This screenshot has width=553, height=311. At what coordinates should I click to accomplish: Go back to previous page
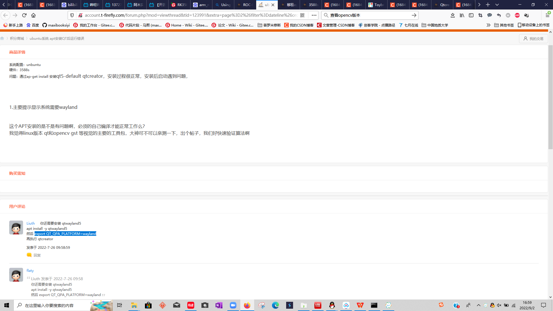point(5,15)
